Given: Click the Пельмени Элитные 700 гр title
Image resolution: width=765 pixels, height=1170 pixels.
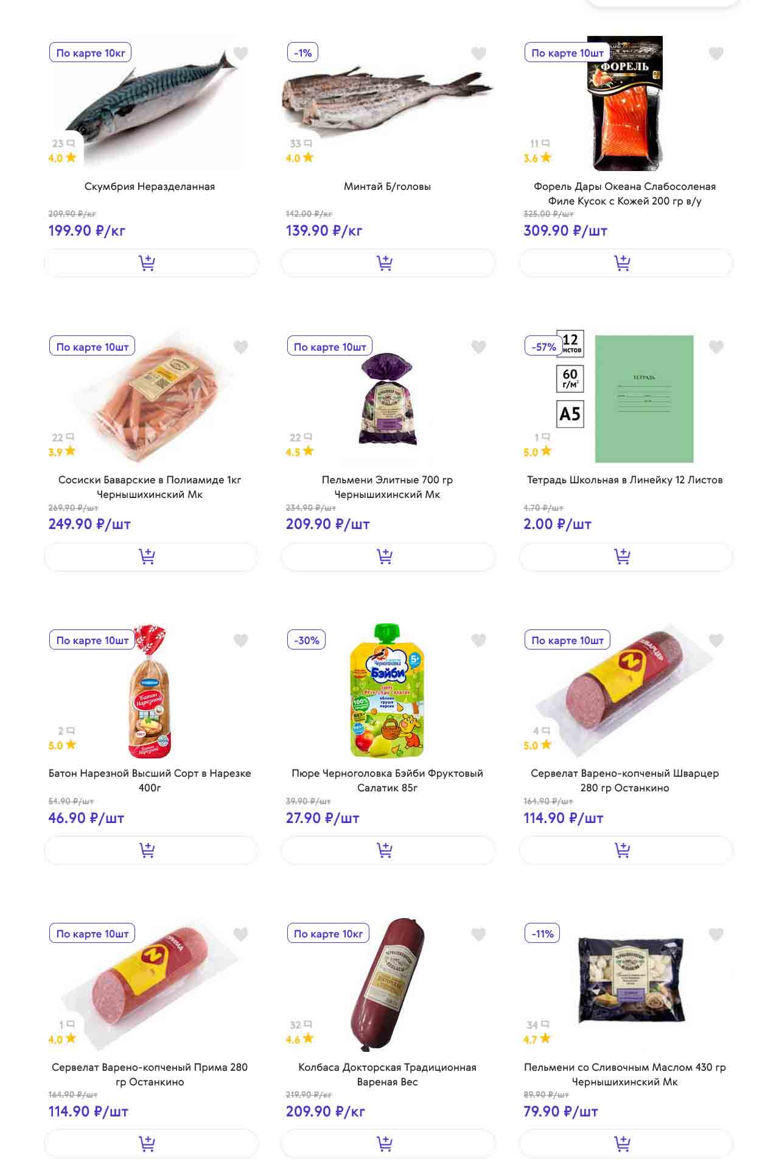Looking at the screenshot, I should tap(387, 487).
